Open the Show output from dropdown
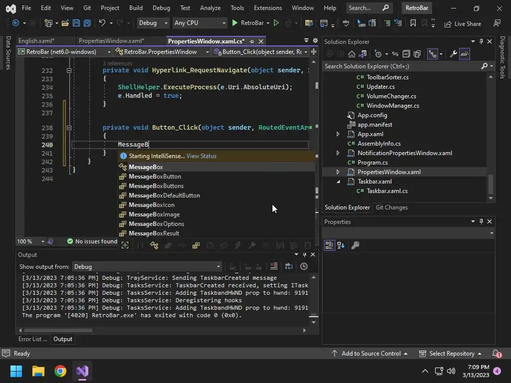The height and width of the screenshot is (383, 511). (147, 267)
